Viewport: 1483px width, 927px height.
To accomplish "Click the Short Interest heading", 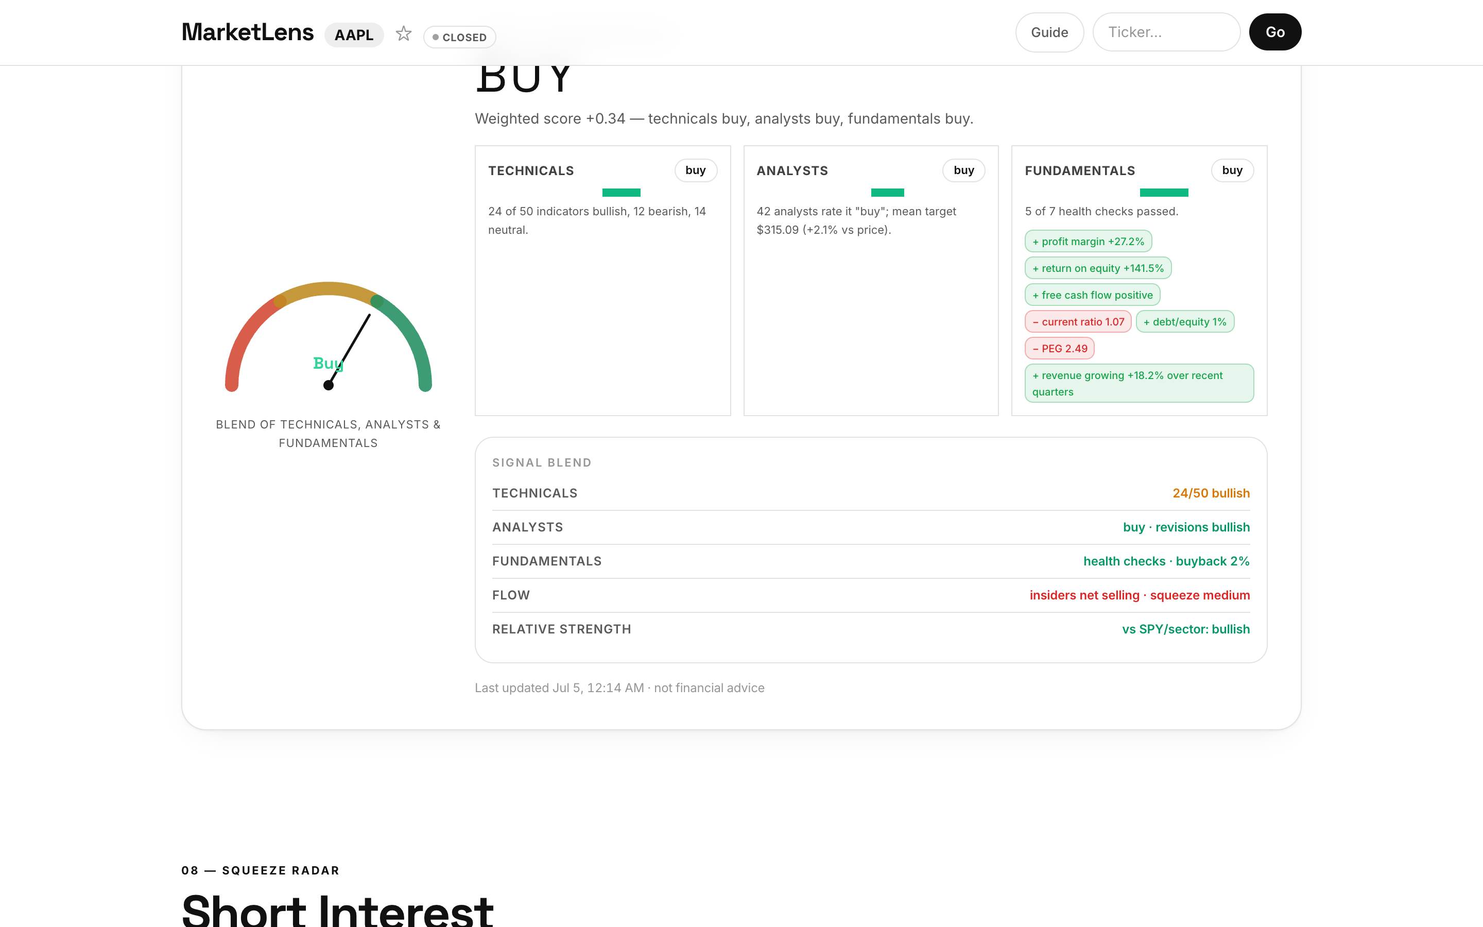I will coord(338,910).
